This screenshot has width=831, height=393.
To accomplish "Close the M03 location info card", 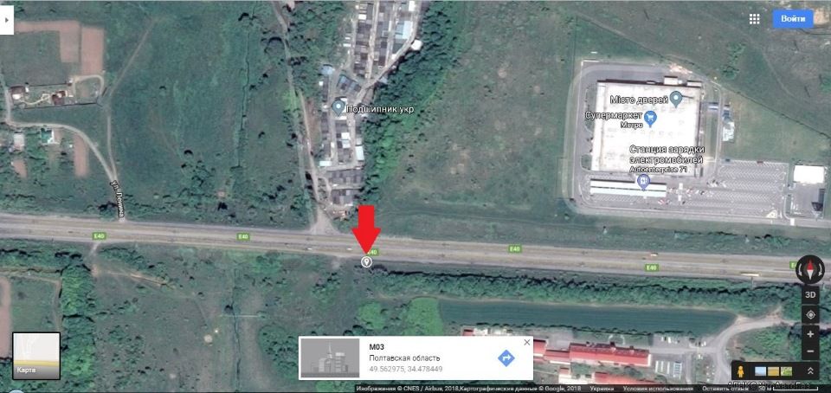I will [x=527, y=343].
